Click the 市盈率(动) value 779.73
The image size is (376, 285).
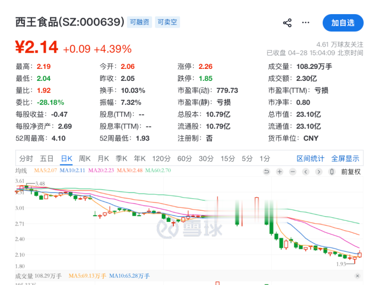pyautogui.click(x=227, y=90)
